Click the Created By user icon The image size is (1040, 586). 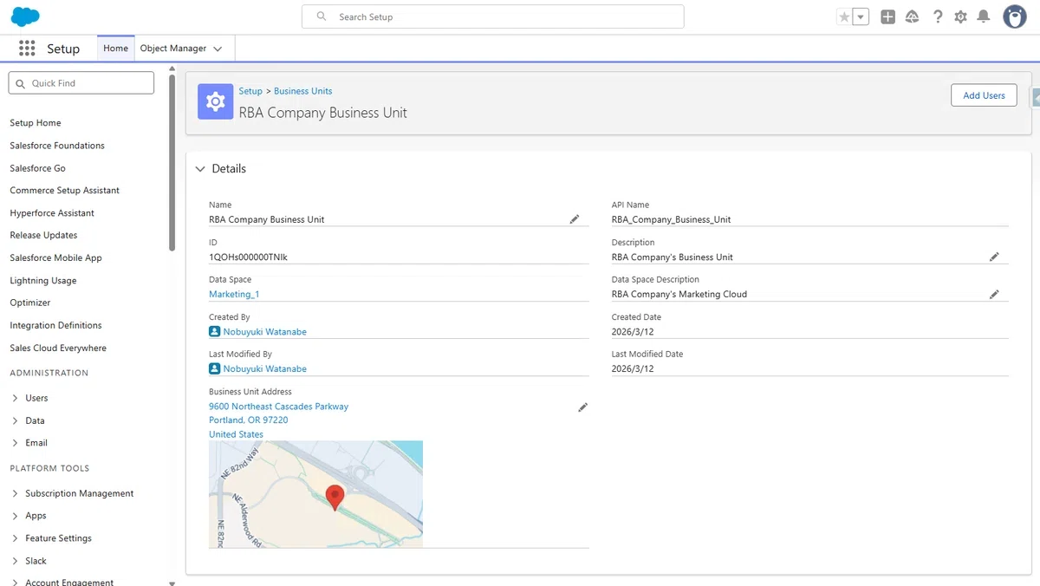coord(214,331)
